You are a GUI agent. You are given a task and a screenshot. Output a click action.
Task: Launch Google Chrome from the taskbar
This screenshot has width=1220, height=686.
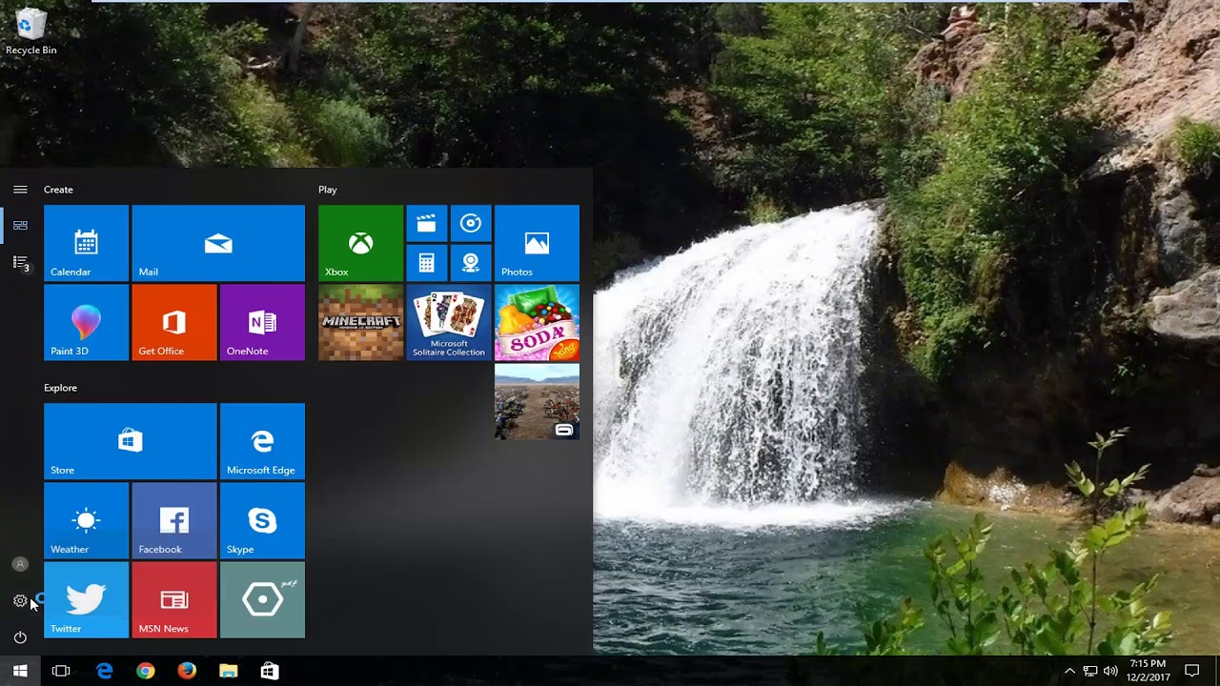[145, 671]
